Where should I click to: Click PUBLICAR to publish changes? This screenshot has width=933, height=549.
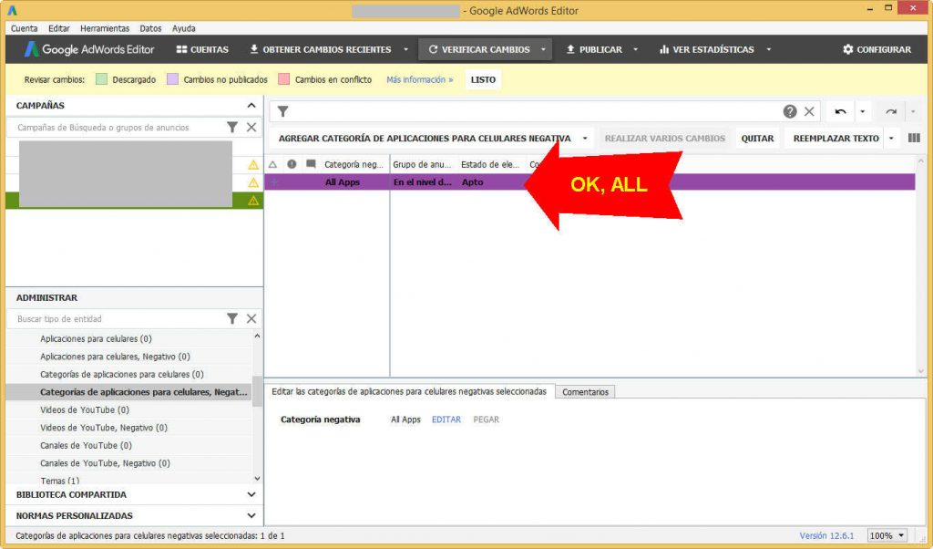coord(601,49)
